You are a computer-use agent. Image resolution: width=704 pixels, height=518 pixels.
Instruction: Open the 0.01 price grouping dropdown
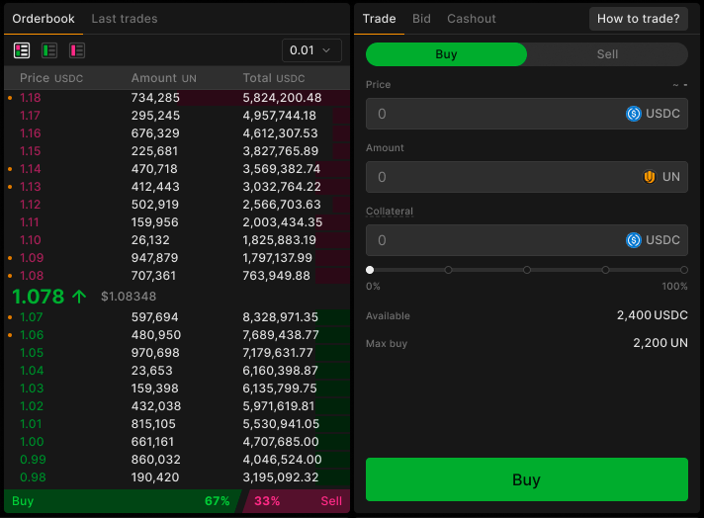[x=311, y=50]
